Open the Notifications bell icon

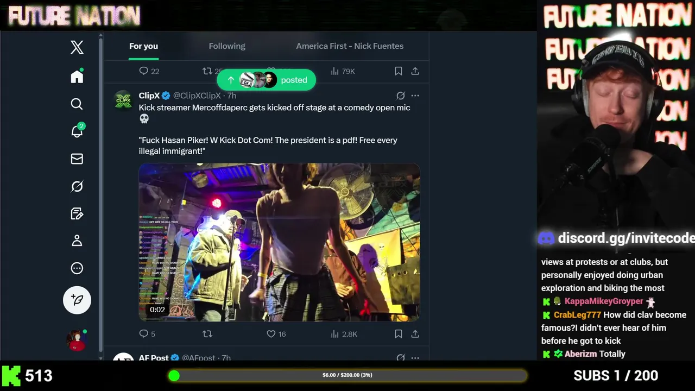tap(77, 131)
